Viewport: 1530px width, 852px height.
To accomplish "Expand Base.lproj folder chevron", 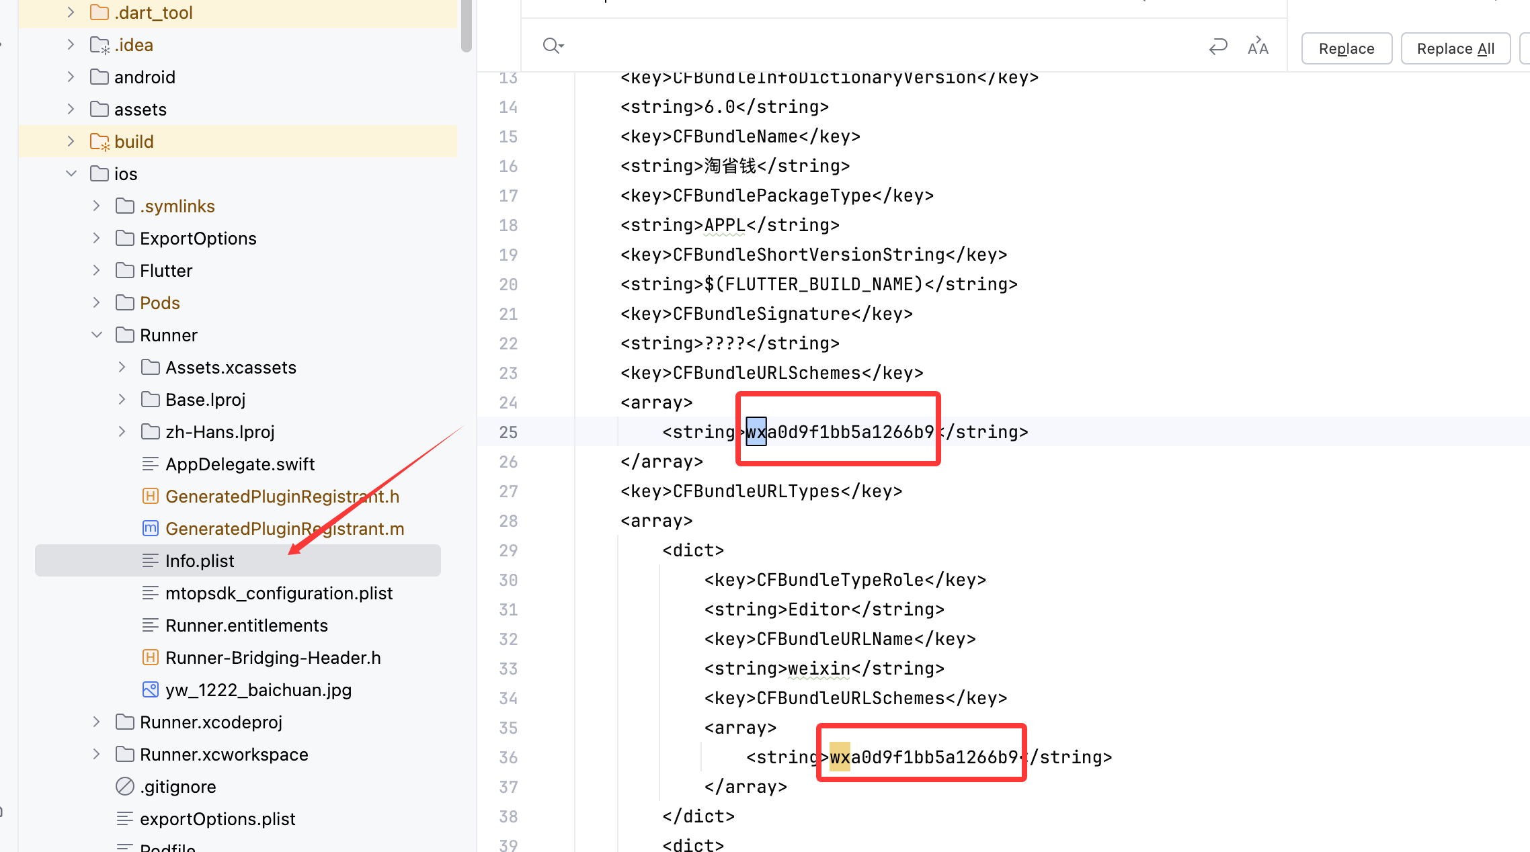I will 122,399.
